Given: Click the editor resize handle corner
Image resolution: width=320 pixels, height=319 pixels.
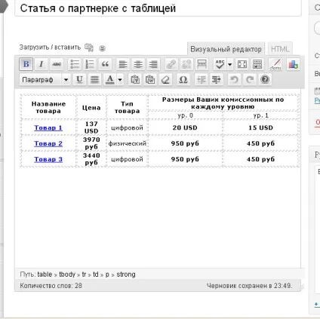Looking at the screenshot, I should [301, 287].
